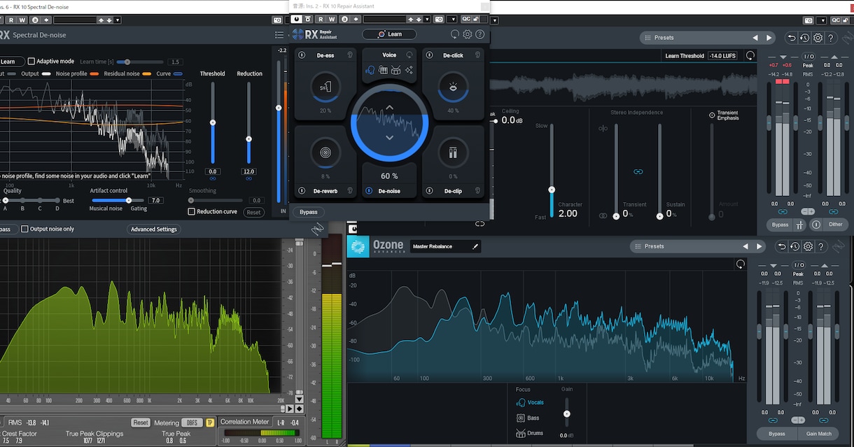Toggle Transient Emphasis power button
Screen dimensions: 854x447
tap(712, 115)
